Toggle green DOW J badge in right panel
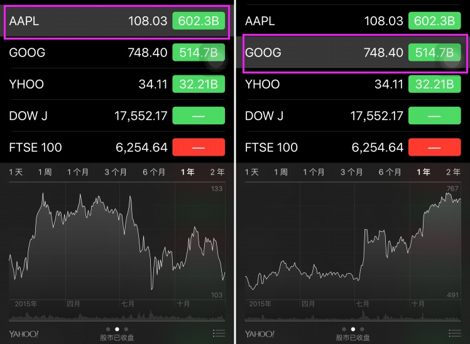 pyautogui.click(x=434, y=116)
